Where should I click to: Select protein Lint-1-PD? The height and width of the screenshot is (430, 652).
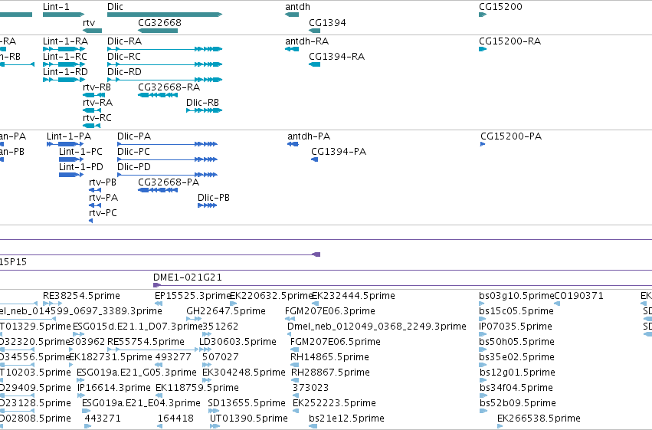71,175
